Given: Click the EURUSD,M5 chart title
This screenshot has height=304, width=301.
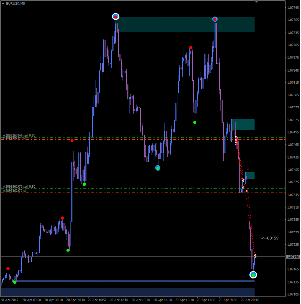Looking at the screenshot, I should (16, 4).
